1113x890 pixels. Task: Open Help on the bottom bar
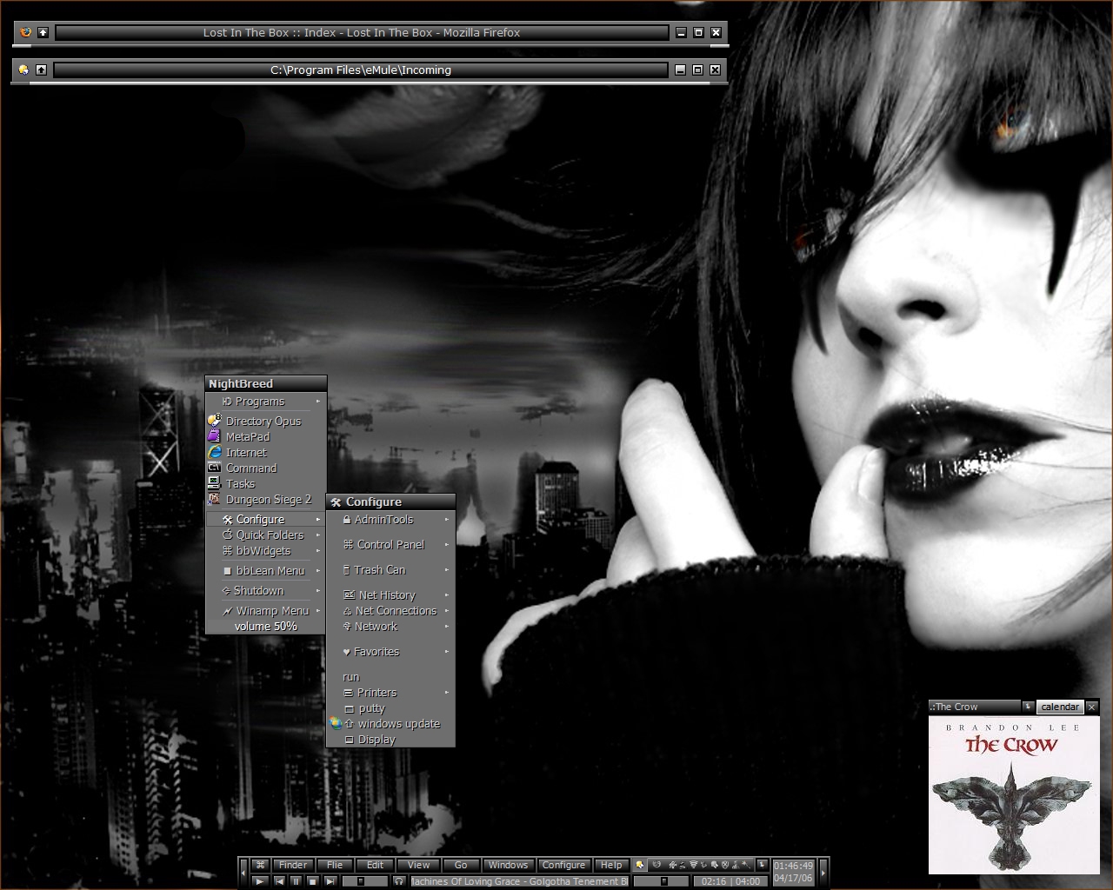tap(611, 865)
